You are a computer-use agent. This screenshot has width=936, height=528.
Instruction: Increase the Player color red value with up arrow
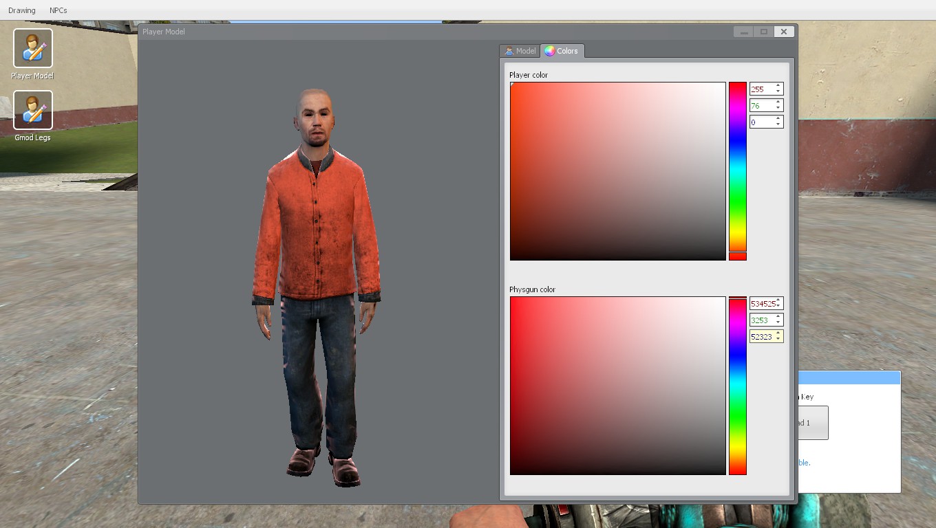778,86
